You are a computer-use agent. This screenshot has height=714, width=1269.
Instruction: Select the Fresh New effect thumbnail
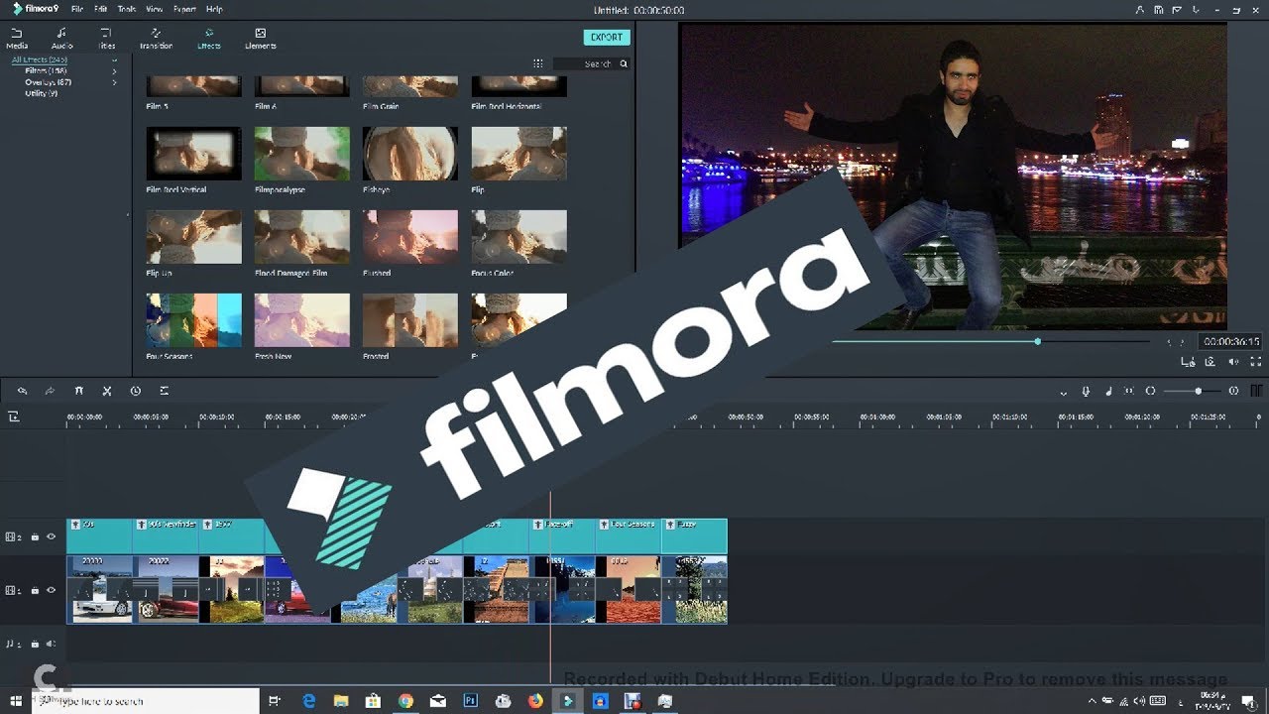301,319
